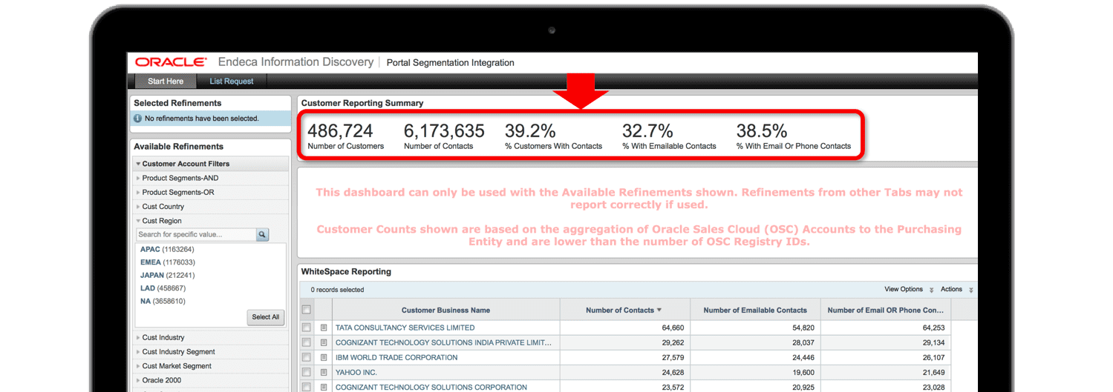
Task: Collapse the Customer Account Filters section
Action: (138, 164)
